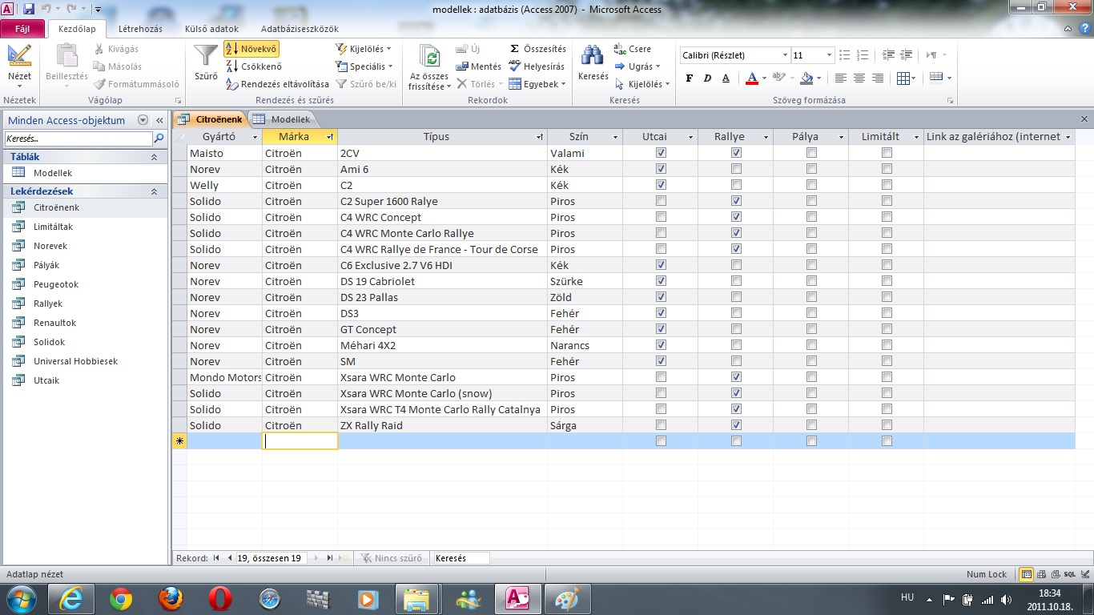1094x615 pixels.
Task: Click the Az összes frissítése refresh icon
Action: (429, 58)
